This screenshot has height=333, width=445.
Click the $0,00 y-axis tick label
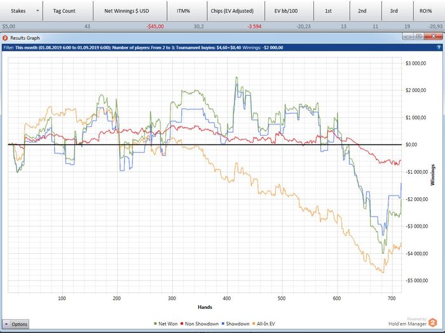[411, 145]
